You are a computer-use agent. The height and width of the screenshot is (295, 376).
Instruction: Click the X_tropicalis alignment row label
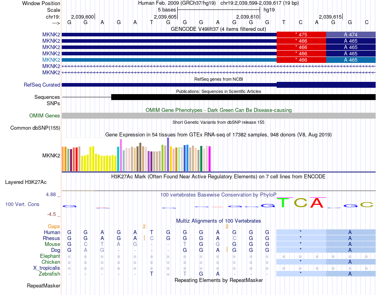(x=47, y=268)
